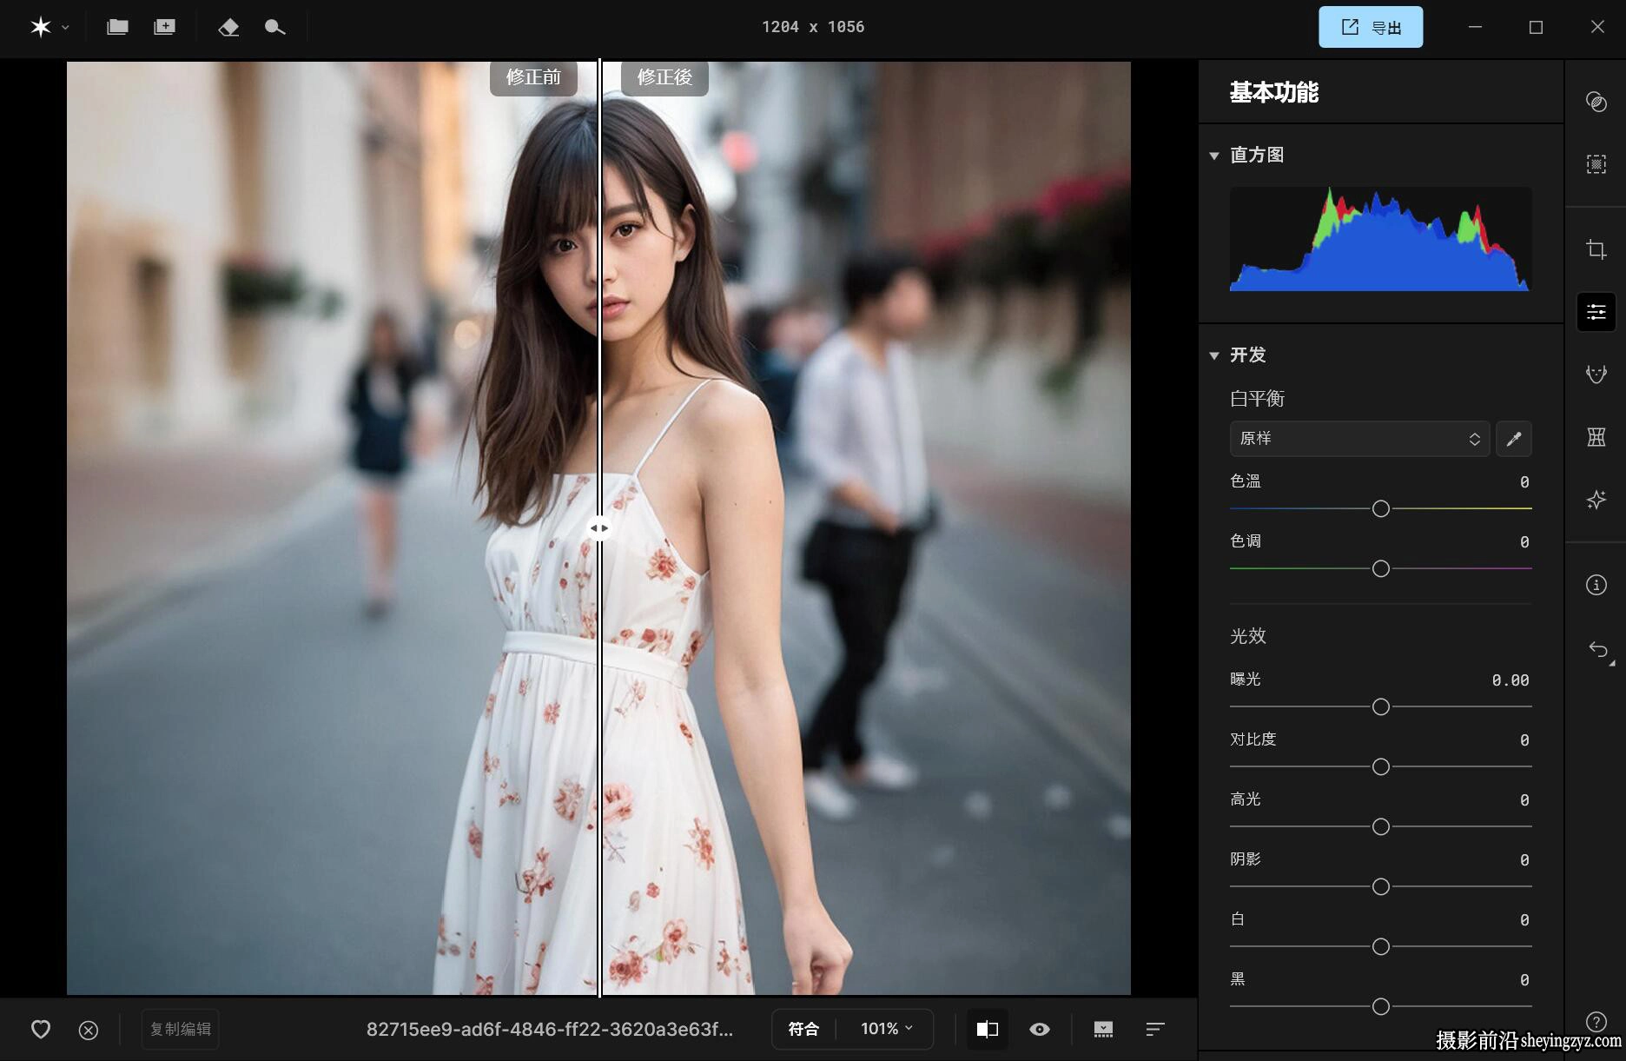
Task: Open the 原样 white balance dropdown
Action: point(1359,439)
